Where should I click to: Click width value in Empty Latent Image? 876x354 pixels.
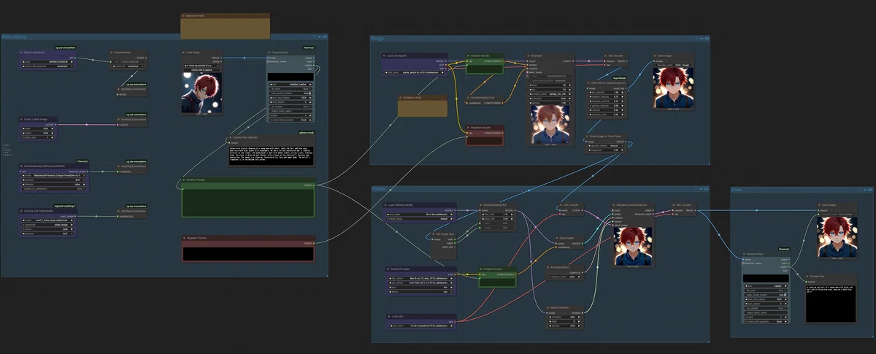[x=38, y=128]
